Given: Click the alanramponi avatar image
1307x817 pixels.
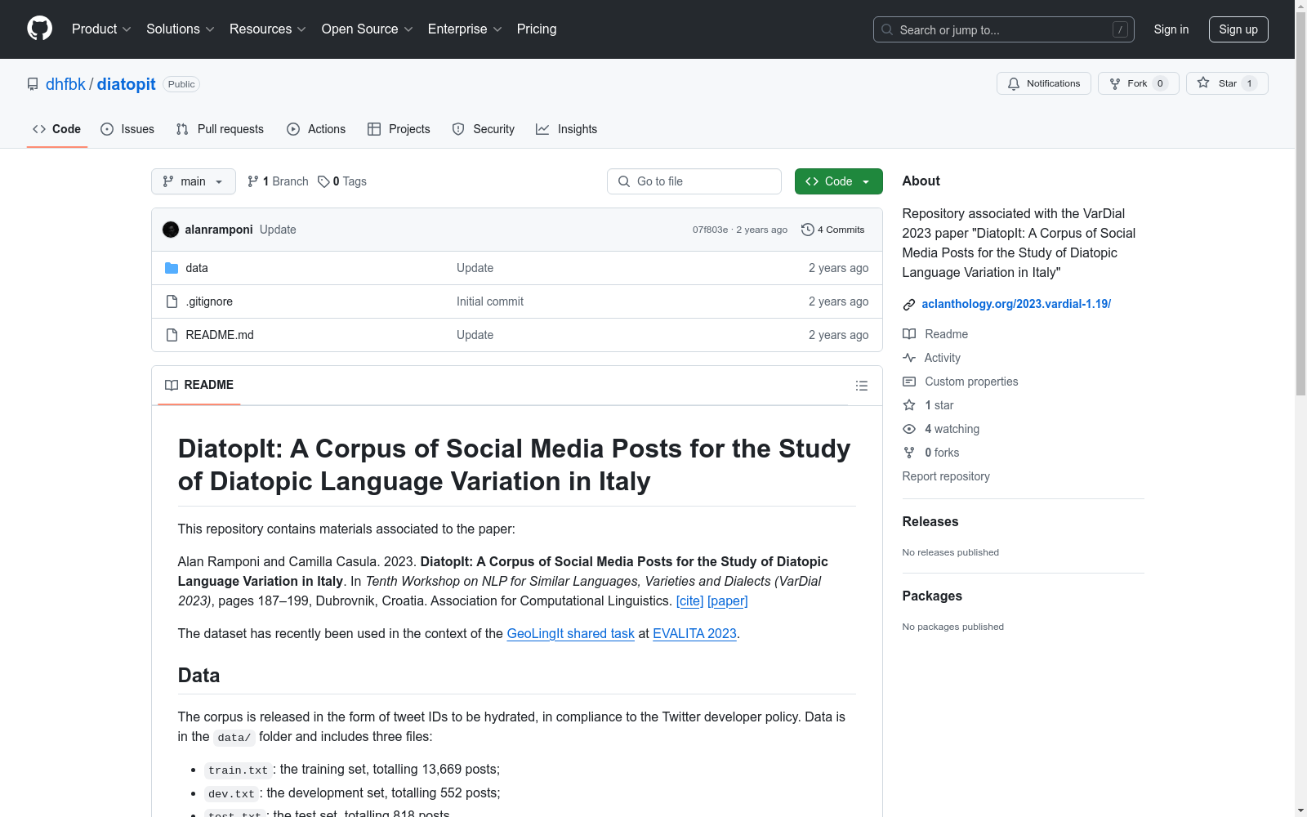Looking at the screenshot, I should (171, 230).
